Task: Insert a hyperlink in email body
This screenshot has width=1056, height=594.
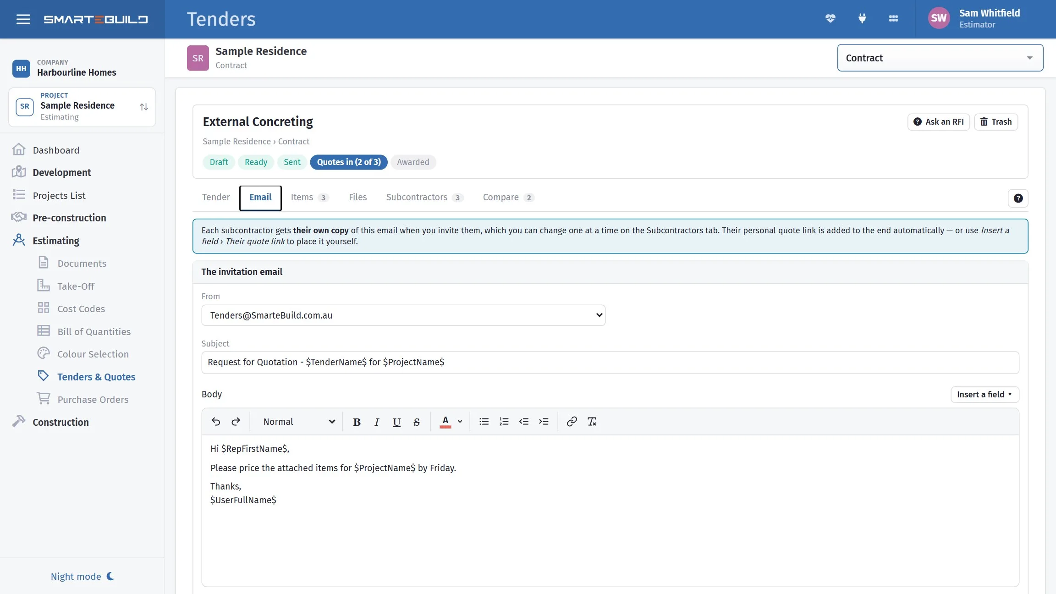Action: [x=572, y=422]
